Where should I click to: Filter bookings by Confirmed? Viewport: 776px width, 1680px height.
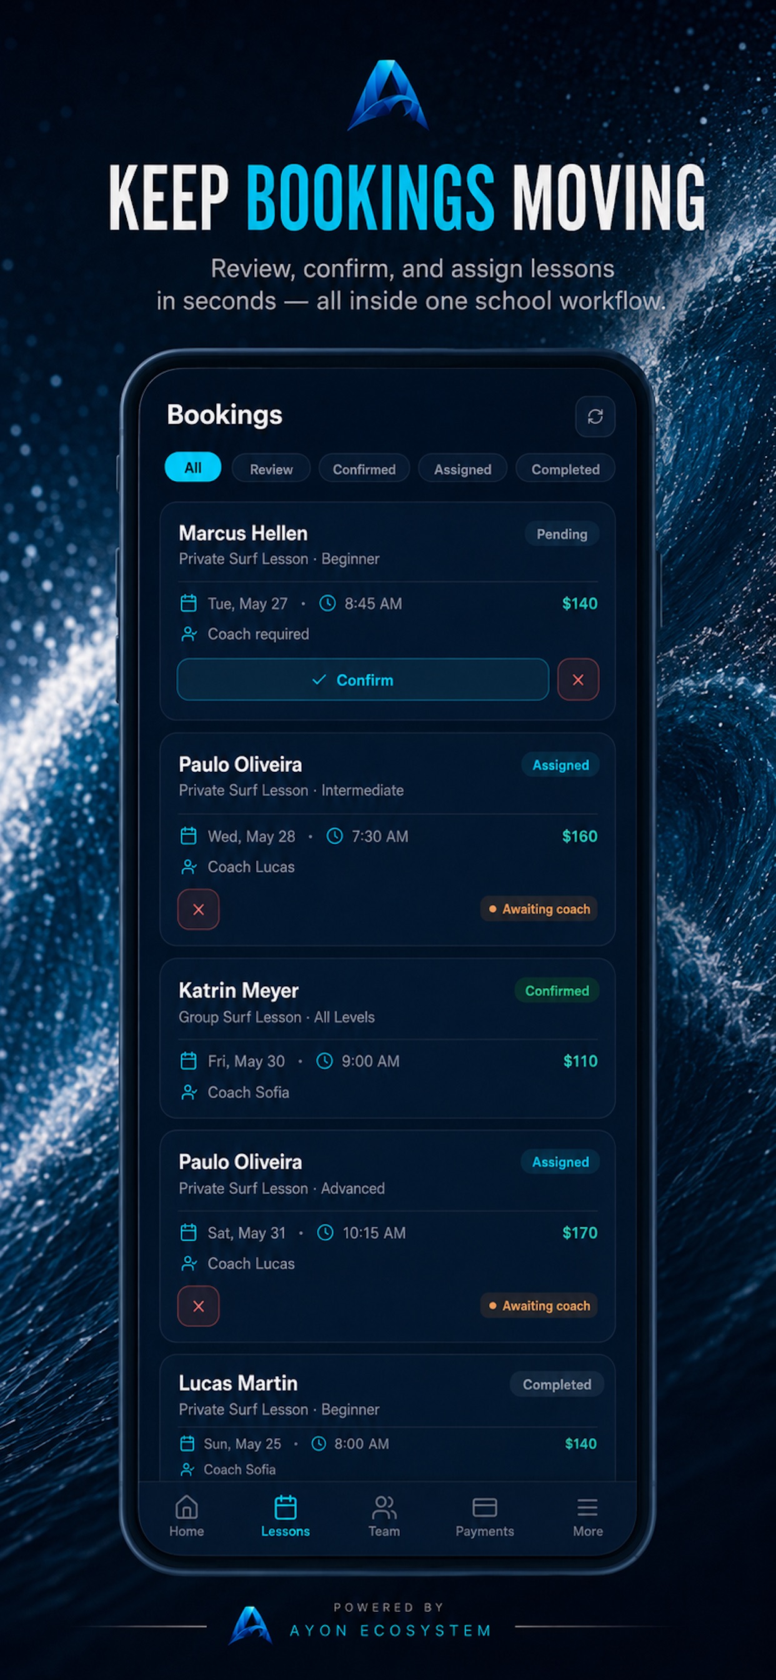tap(364, 469)
